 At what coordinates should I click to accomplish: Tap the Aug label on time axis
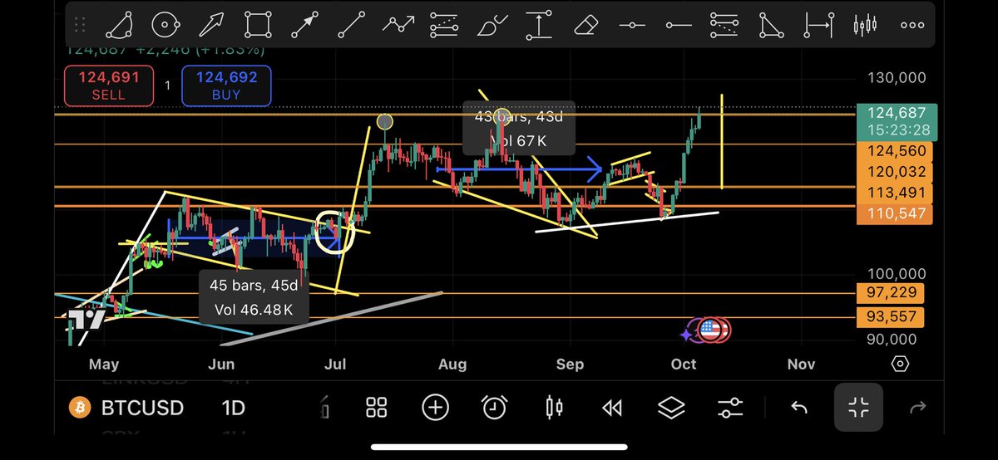click(452, 364)
